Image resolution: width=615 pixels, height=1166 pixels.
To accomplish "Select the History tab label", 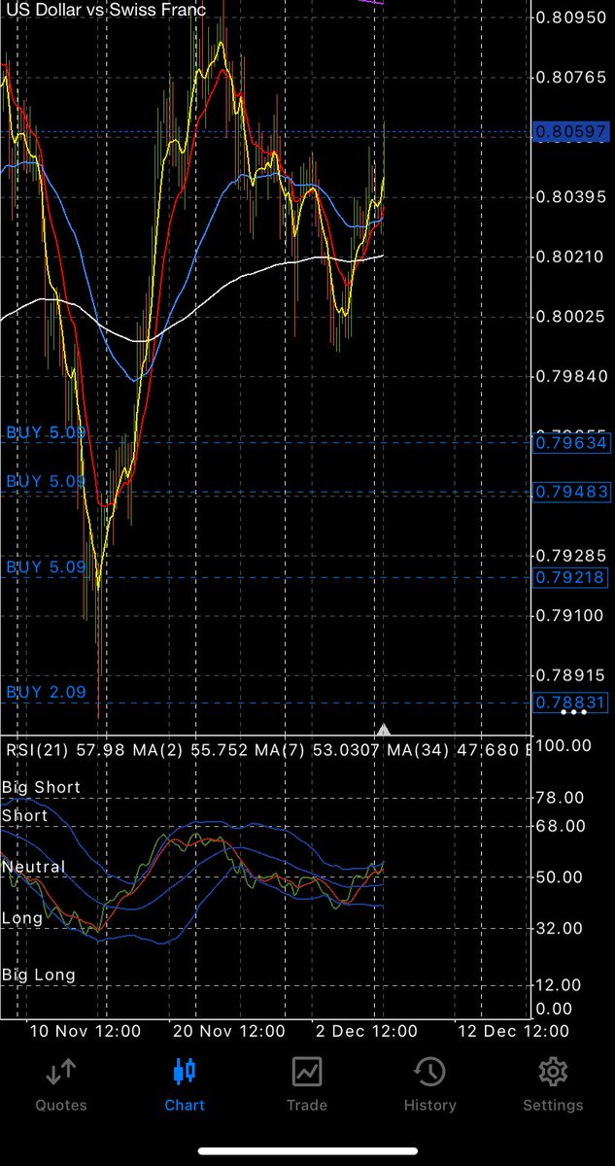I will pos(429,1105).
